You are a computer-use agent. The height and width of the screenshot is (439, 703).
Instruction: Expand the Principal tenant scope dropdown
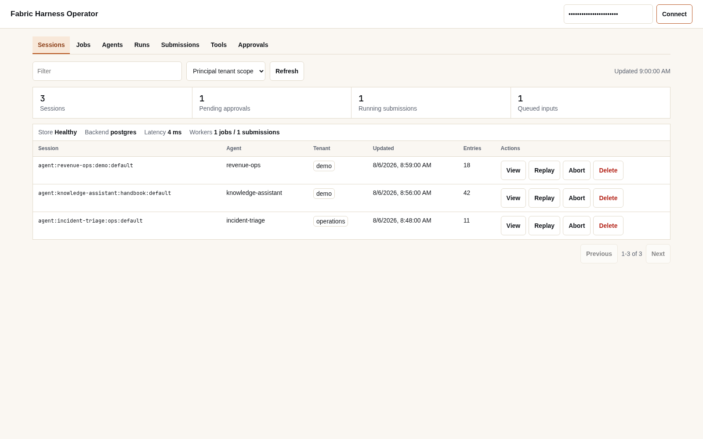pyautogui.click(x=226, y=71)
